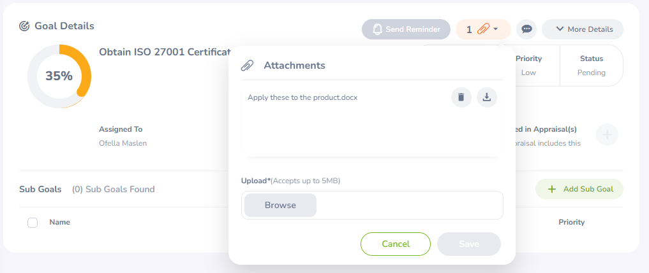
Task: Click Browse to choose a file
Action: (x=280, y=205)
